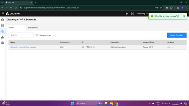
Task: Open the hamburger menu beside Leucine logo
Action: [3, 13]
